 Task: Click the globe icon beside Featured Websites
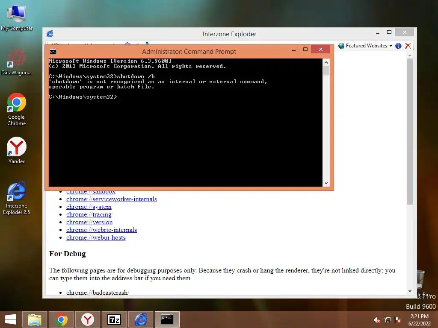(341, 46)
